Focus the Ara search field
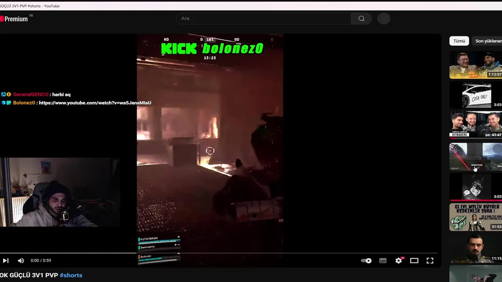The image size is (502, 282). pos(264,18)
